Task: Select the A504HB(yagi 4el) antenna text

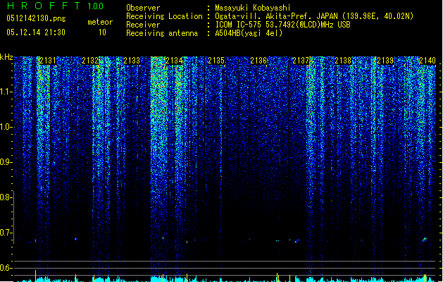Action: click(249, 33)
